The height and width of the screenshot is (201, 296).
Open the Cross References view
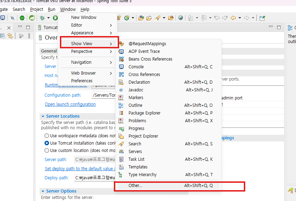coord(168,75)
